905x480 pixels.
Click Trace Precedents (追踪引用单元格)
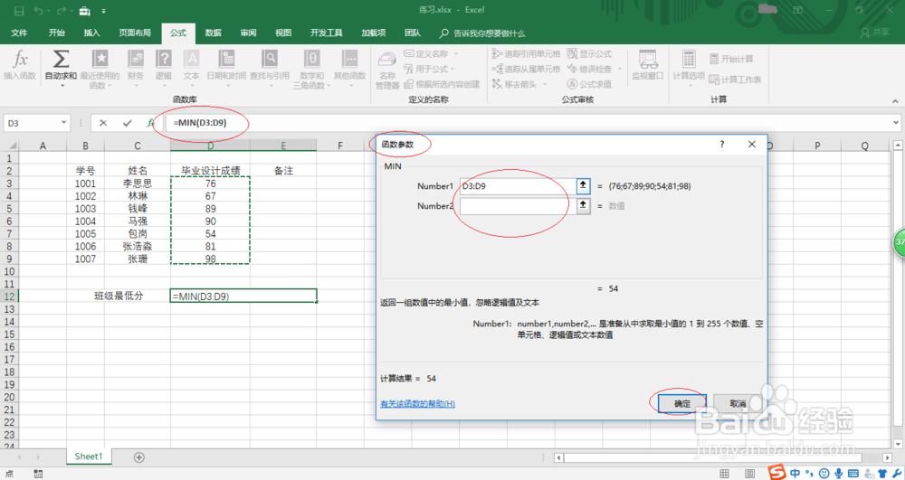click(x=526, y=53)
